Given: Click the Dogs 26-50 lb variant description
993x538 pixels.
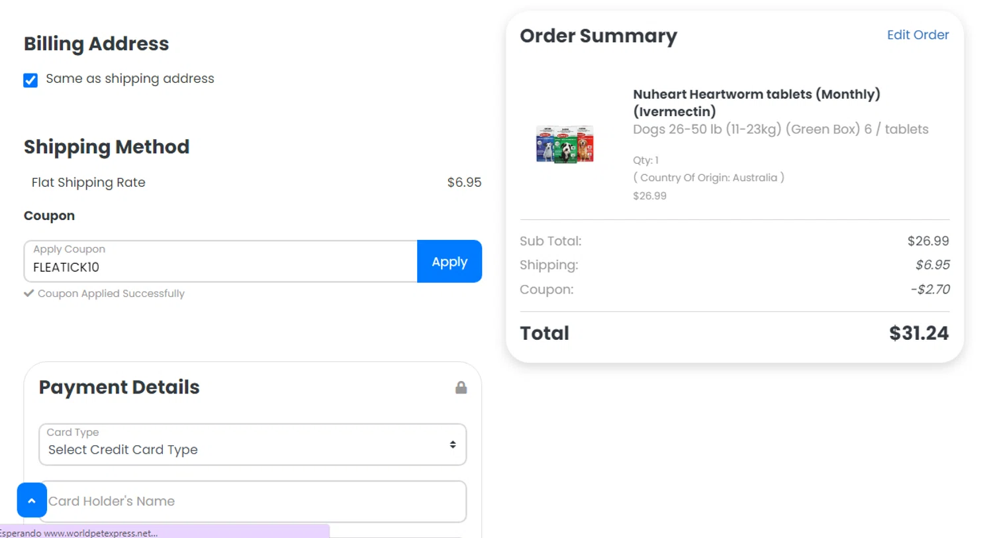Looking at the screenshot, I should [780, 129].
